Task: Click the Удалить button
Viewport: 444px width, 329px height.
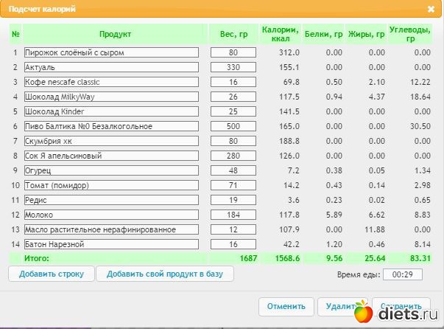Action: tap(342, 306)
